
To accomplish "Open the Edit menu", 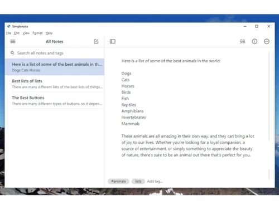I will [17, 33].
